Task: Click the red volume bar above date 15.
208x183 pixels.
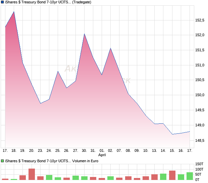Action: click(x=172, y=175)
